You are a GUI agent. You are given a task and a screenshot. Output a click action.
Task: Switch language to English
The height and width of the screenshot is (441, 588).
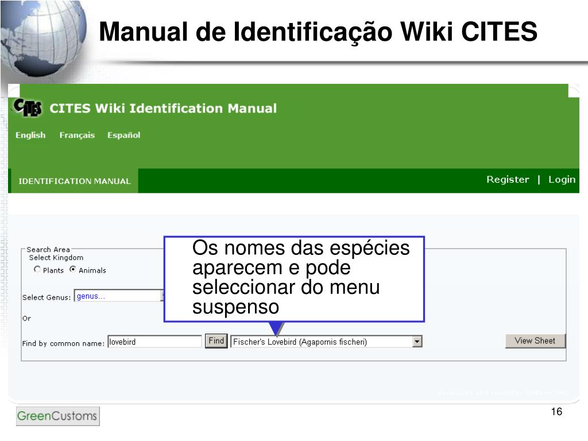[x=30, y=135]
